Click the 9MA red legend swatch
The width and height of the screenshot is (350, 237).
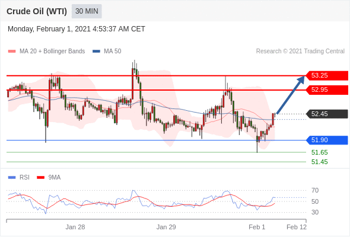tap(40, 178)
